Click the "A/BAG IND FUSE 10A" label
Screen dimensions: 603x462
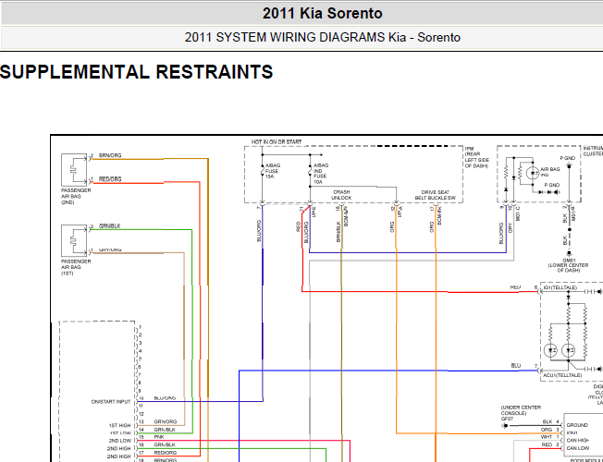321,174
